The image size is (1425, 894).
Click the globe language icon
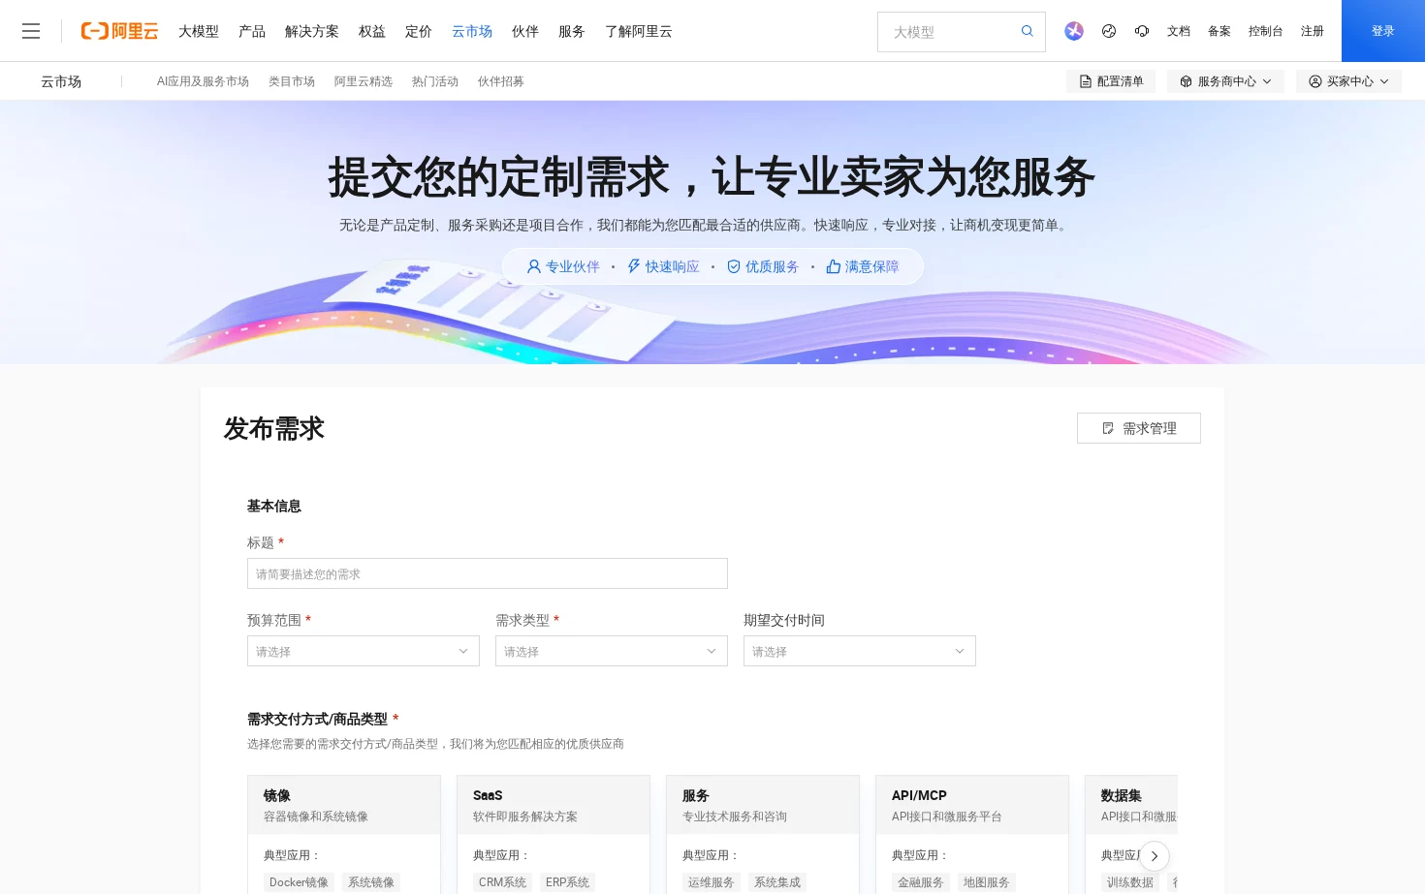[x=1109, y=31]
